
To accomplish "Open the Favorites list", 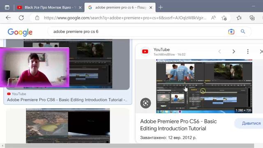I will (239, 18).
